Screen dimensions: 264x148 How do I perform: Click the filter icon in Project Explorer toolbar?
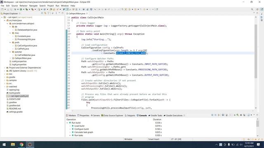pos(48,13)
